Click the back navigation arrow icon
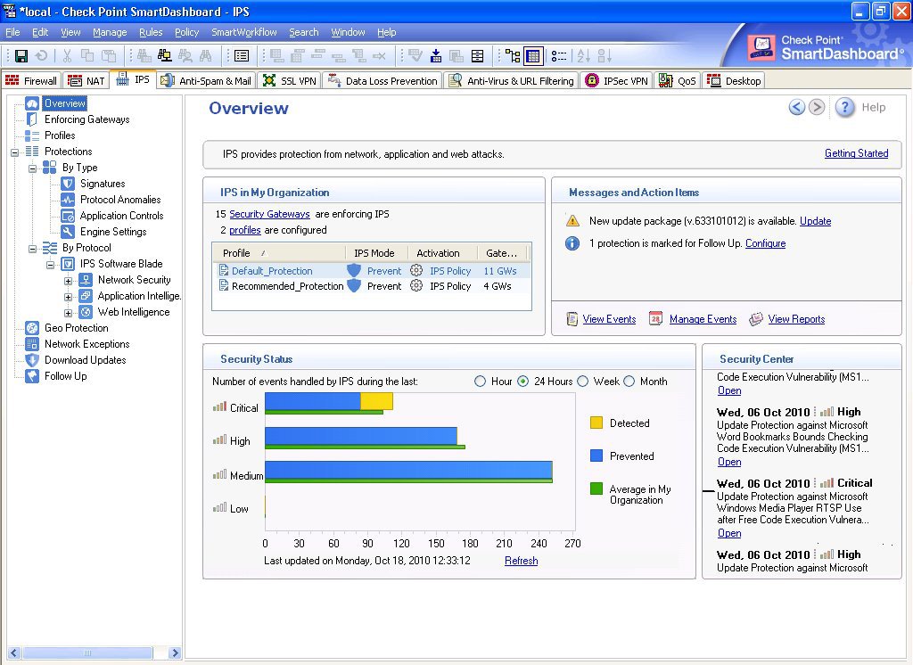This screenshot has height=665, width=913. tap(797, 107)
